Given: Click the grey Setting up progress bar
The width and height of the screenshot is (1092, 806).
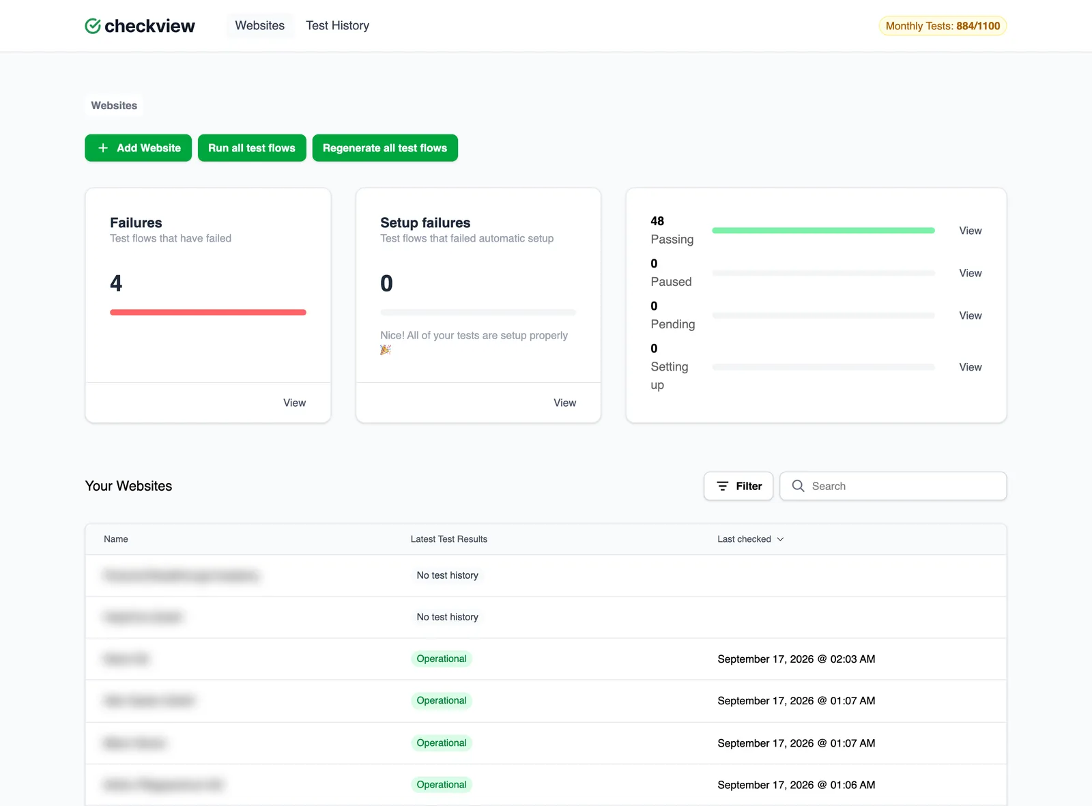Looking at the screenshot, I should 823,367.
